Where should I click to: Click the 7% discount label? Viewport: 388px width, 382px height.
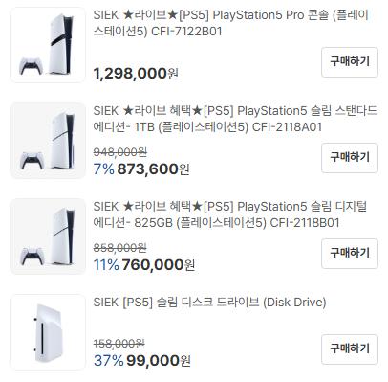[x=103, y=169]
